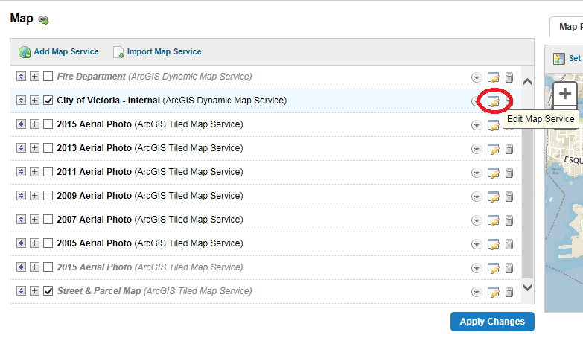Click the reorder arrows for 2013 Aerial Photo
Viewport: 583px width, 338px height.
pos(21,148)
